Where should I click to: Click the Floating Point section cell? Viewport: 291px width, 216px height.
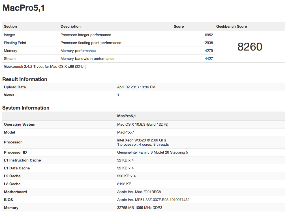pos(15,43)
